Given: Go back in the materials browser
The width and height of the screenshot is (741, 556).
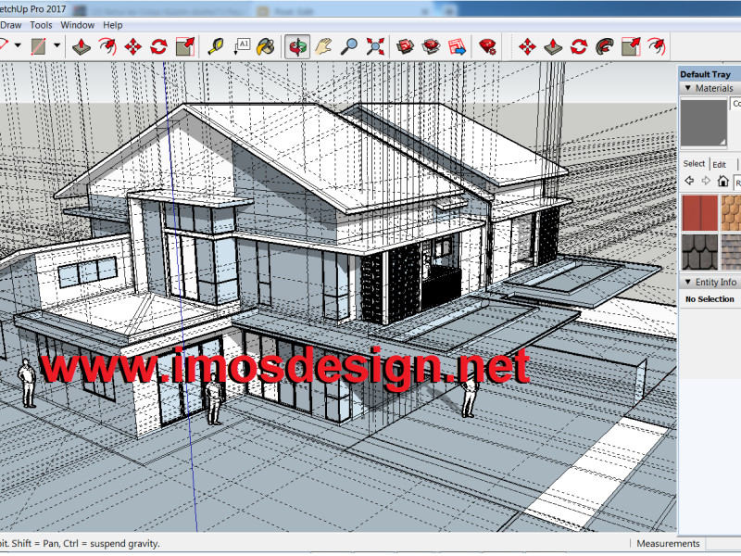Looking at the screenshot, I should coord(689,181).
